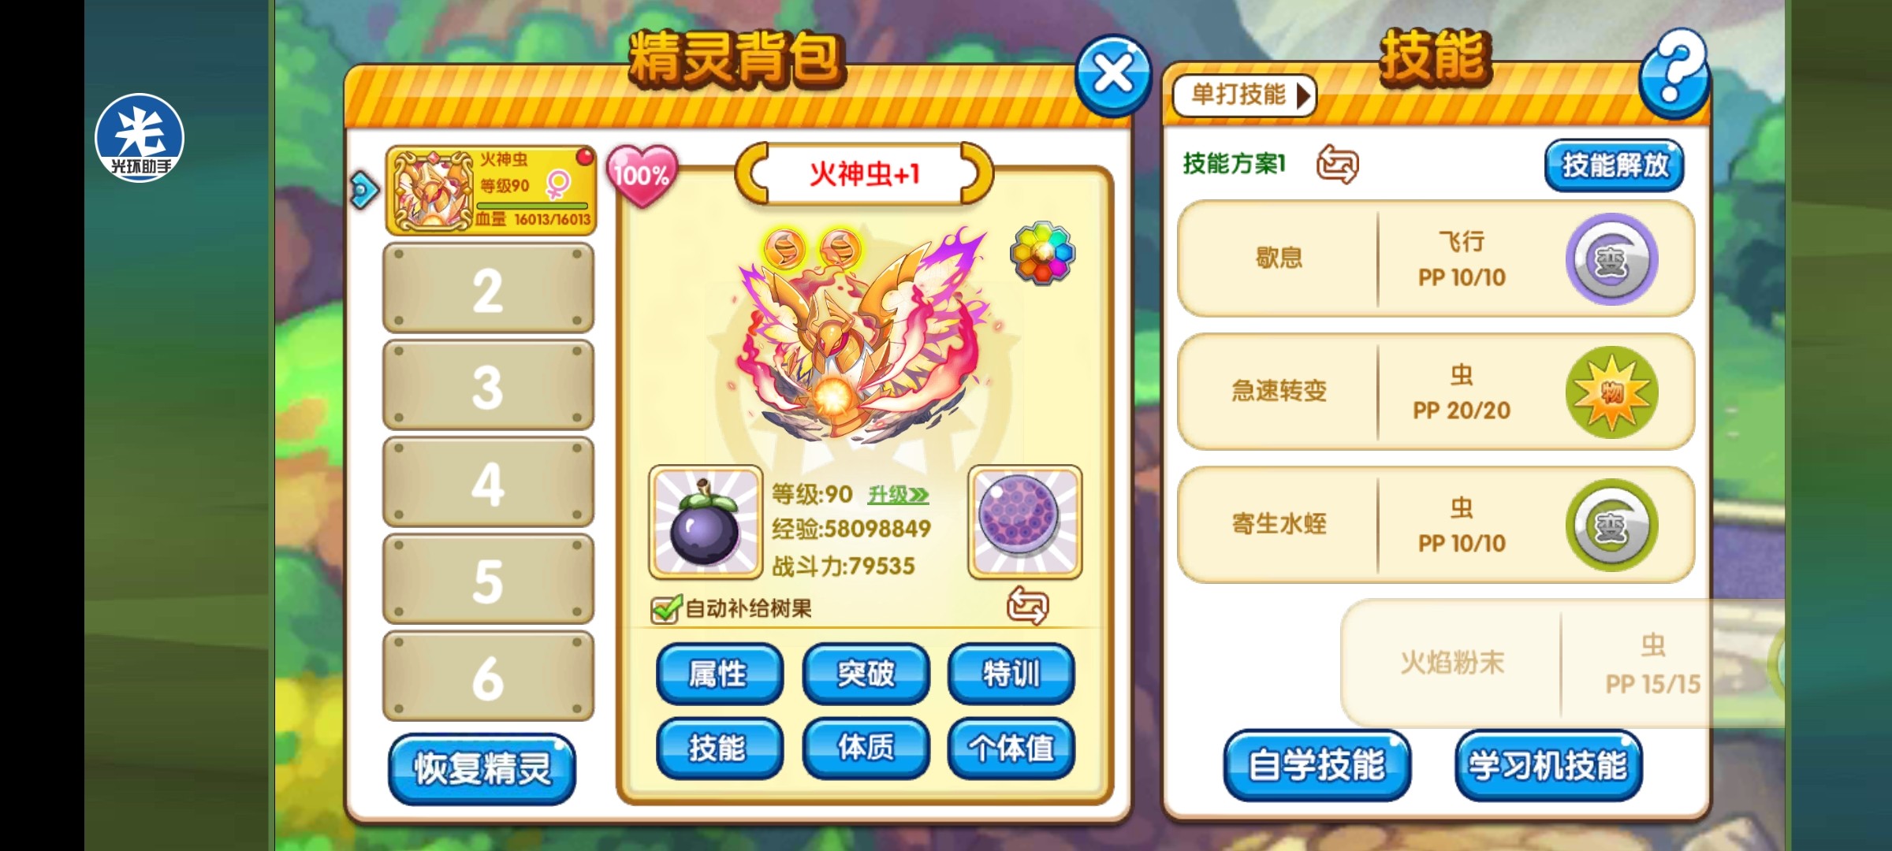
Task: Open the 属性 tab
Action: click(x=719, y=674)
